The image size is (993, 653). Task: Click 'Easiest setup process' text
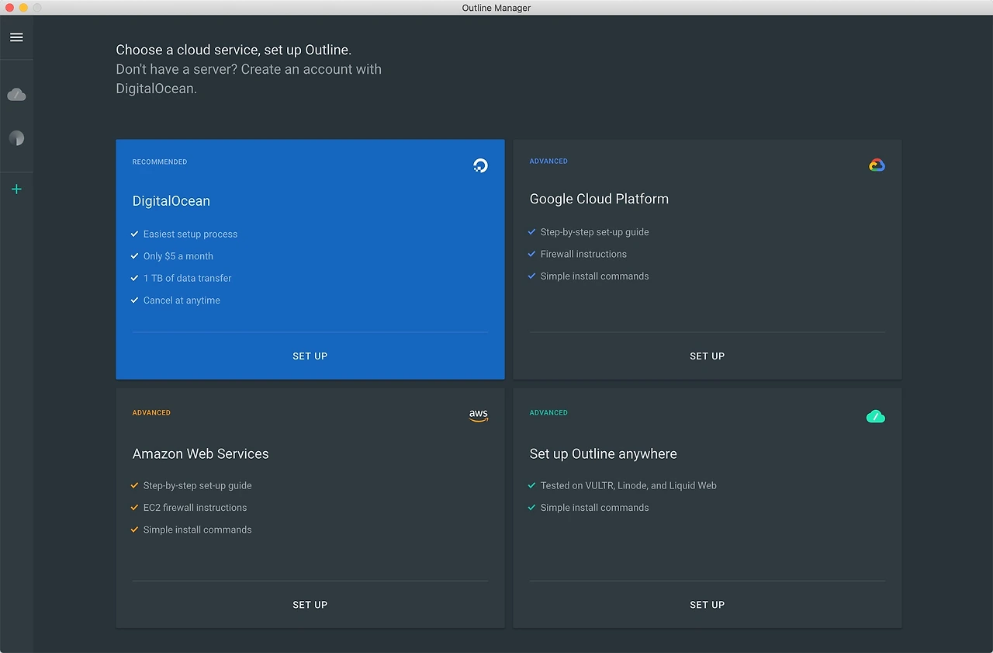click(190, 234)
